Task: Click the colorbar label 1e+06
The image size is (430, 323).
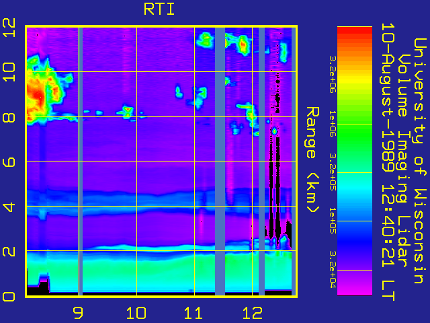Action: pos(333,124)
